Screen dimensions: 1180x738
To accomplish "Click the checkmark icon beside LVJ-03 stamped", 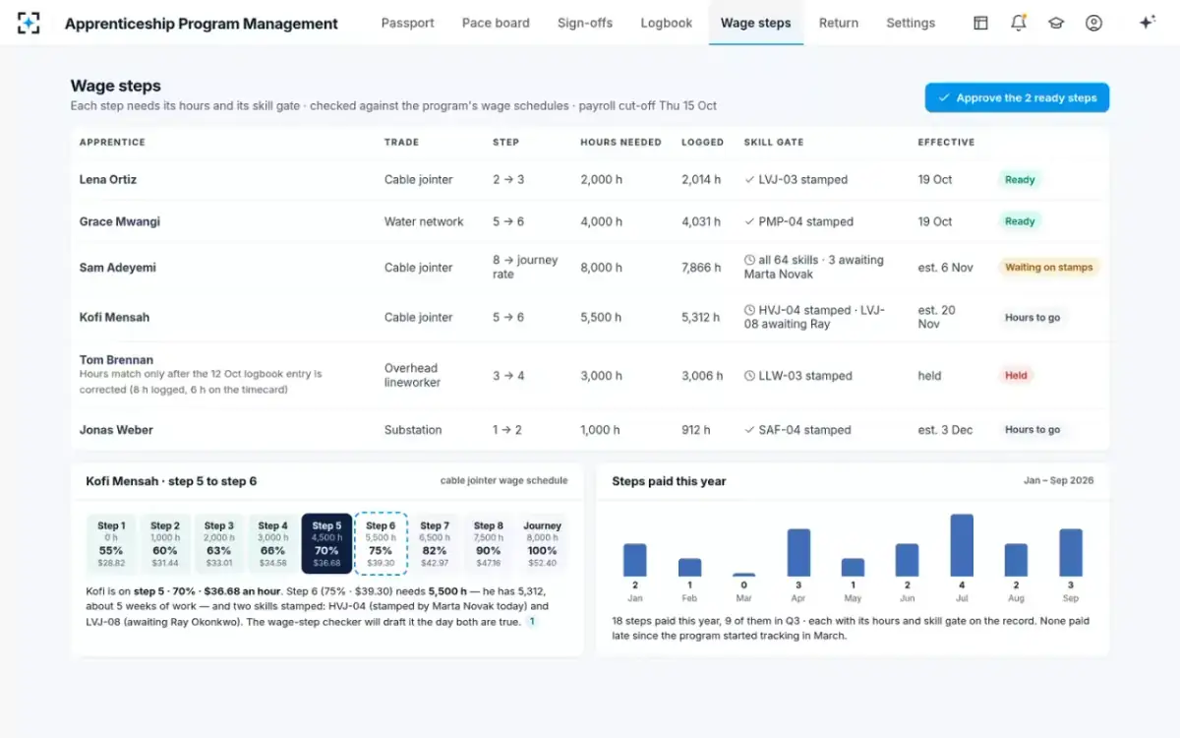I will (750, 180).
